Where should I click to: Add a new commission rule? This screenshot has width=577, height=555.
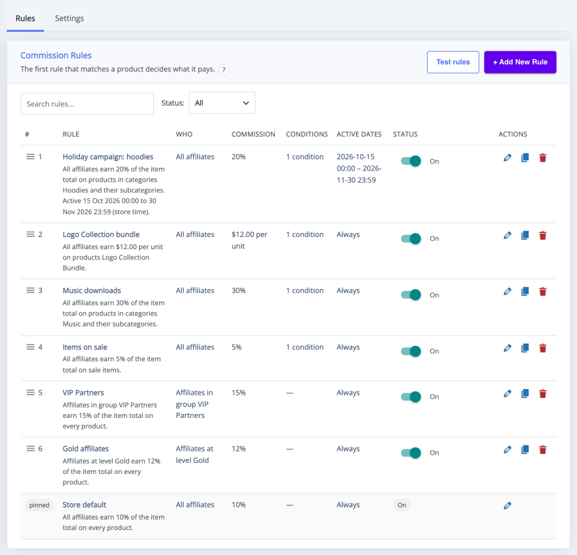[520, 62]
